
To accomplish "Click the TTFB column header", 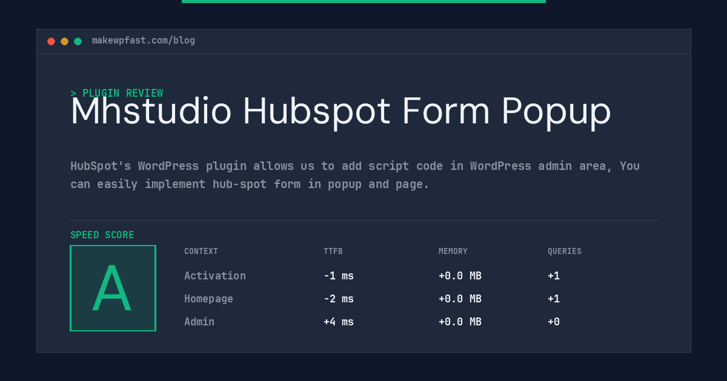I will [x=333, y=252].
